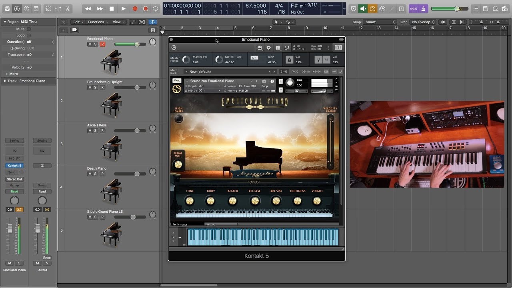The width and height of the screenshot is (512, 288).
Task: Open the Functions menu
Action: coord(98,22)
